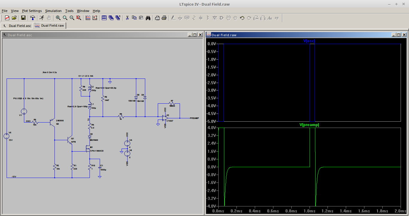
Task: Click the V[preamp] trace label
Action: (x=309, y=125)
